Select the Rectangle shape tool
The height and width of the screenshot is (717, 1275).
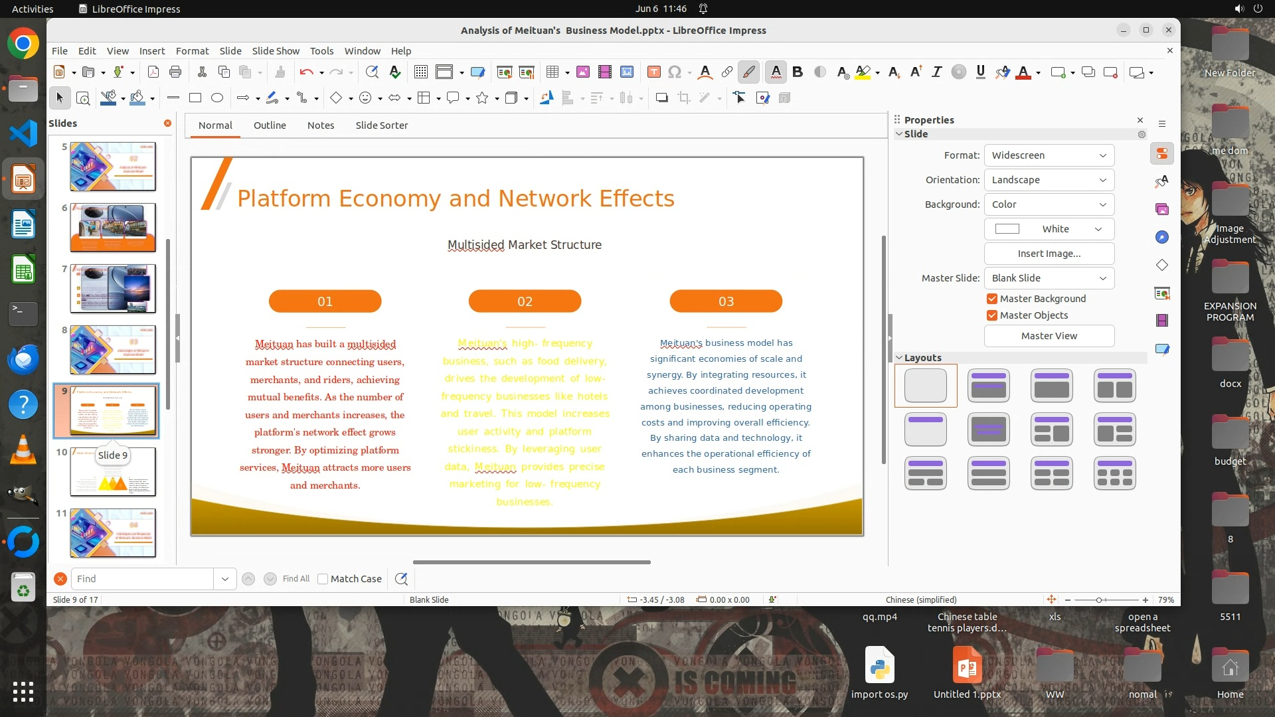195,98
